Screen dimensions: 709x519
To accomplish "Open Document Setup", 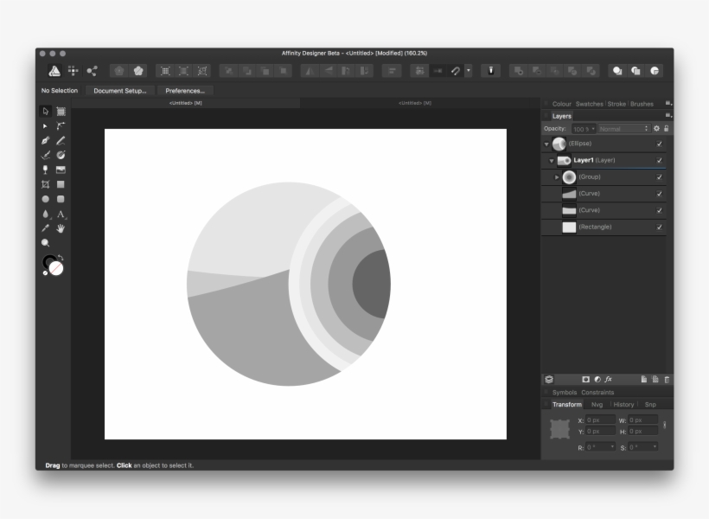I will [120, 90].
